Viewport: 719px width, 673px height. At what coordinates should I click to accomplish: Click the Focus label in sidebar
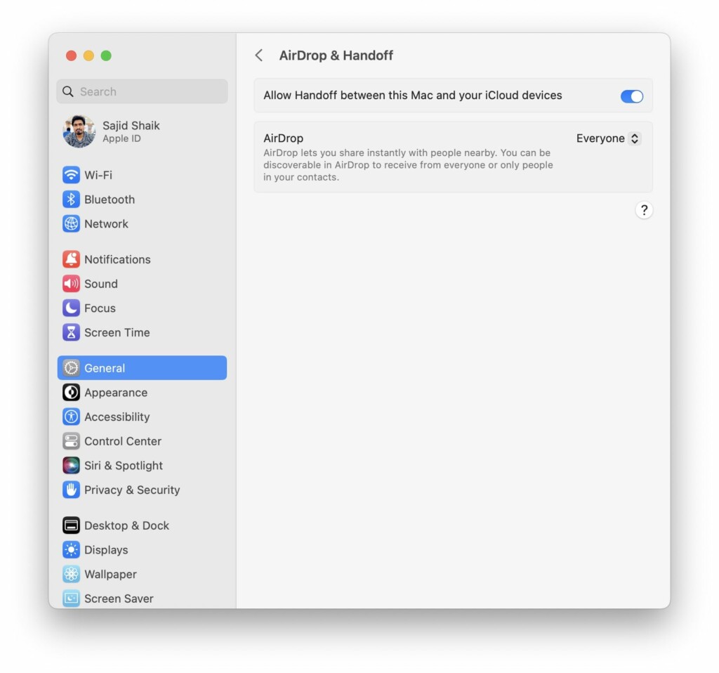100,308
